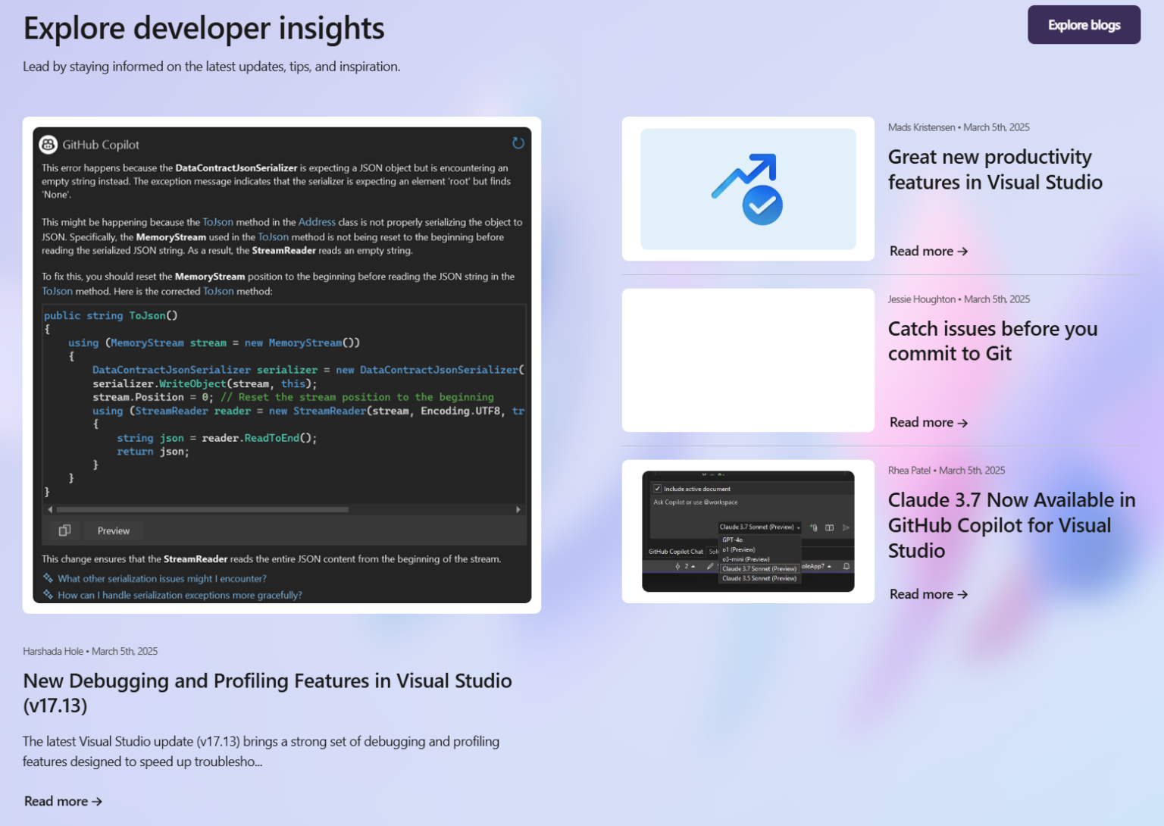1164x826 pixels.
Task: Open Read more for Catch issues before you commit
Action: 928,422
